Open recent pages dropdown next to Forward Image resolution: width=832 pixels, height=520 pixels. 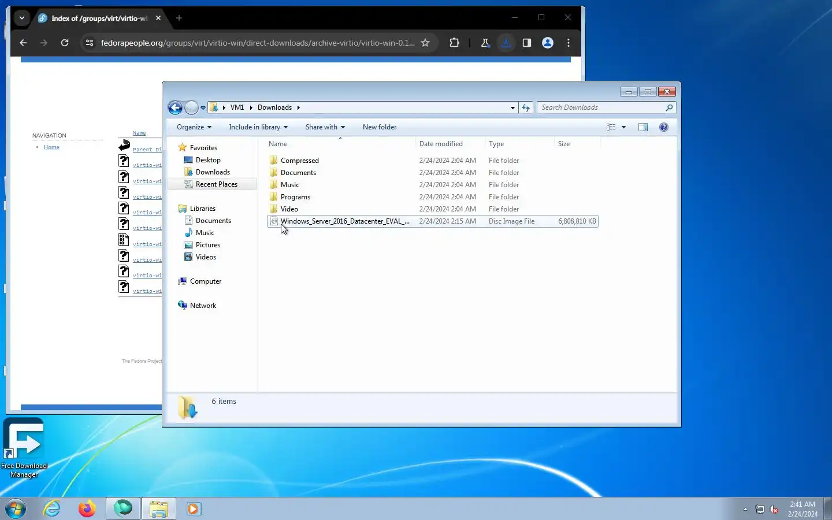(x=203, y=108)
